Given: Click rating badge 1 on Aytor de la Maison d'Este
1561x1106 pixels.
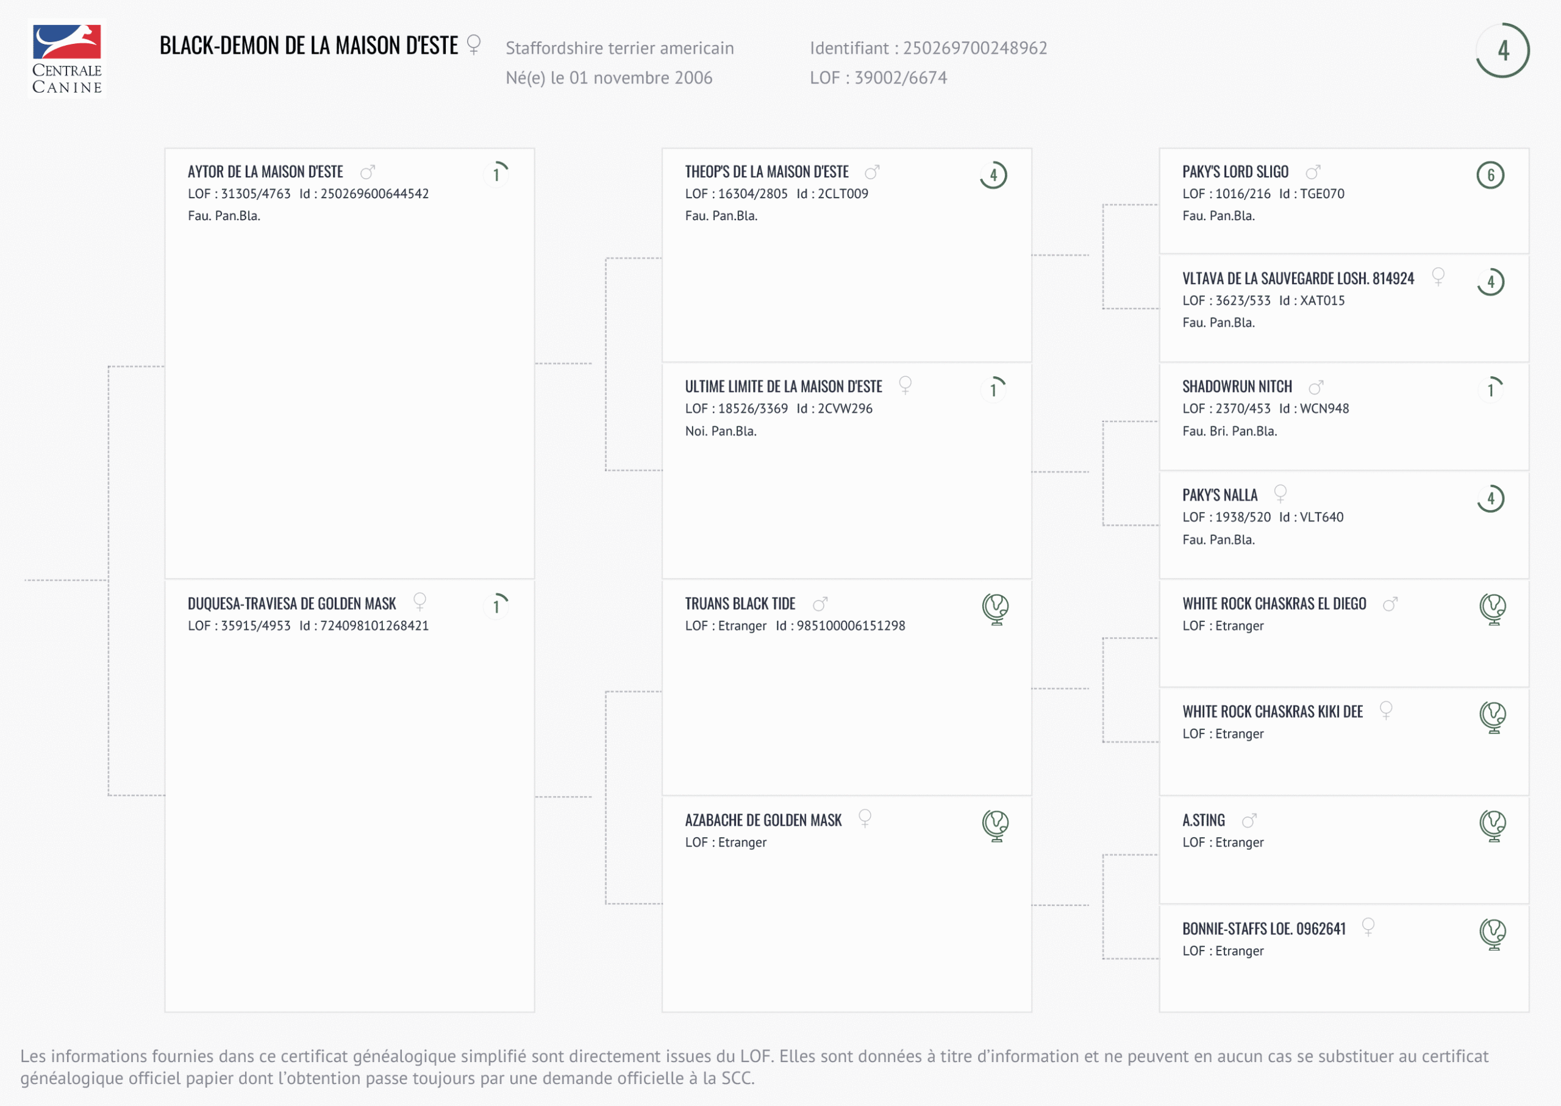Looking at the screenshot, I should [497, 174].
